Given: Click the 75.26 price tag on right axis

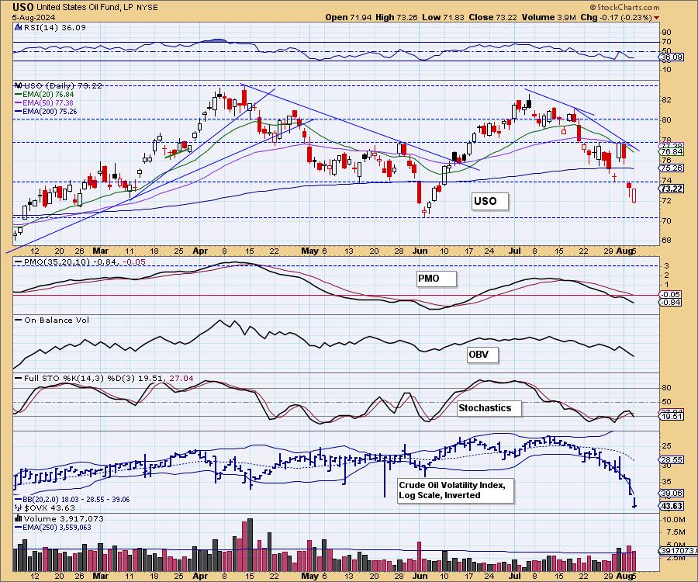Looking at the screenshot, I should [x=672, y=168].
